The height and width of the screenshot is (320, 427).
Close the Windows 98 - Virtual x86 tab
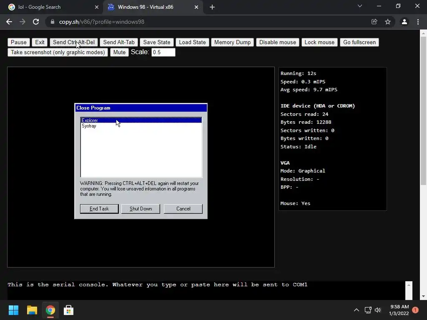point(196,7)
